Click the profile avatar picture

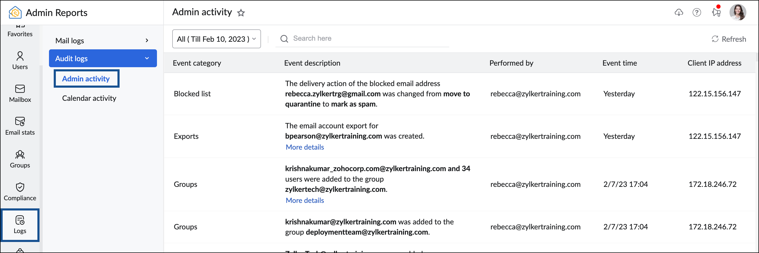pyautogui.click(x=739, y=12)
